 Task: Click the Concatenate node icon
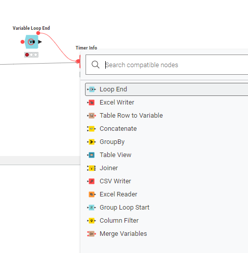pos(92,129)
